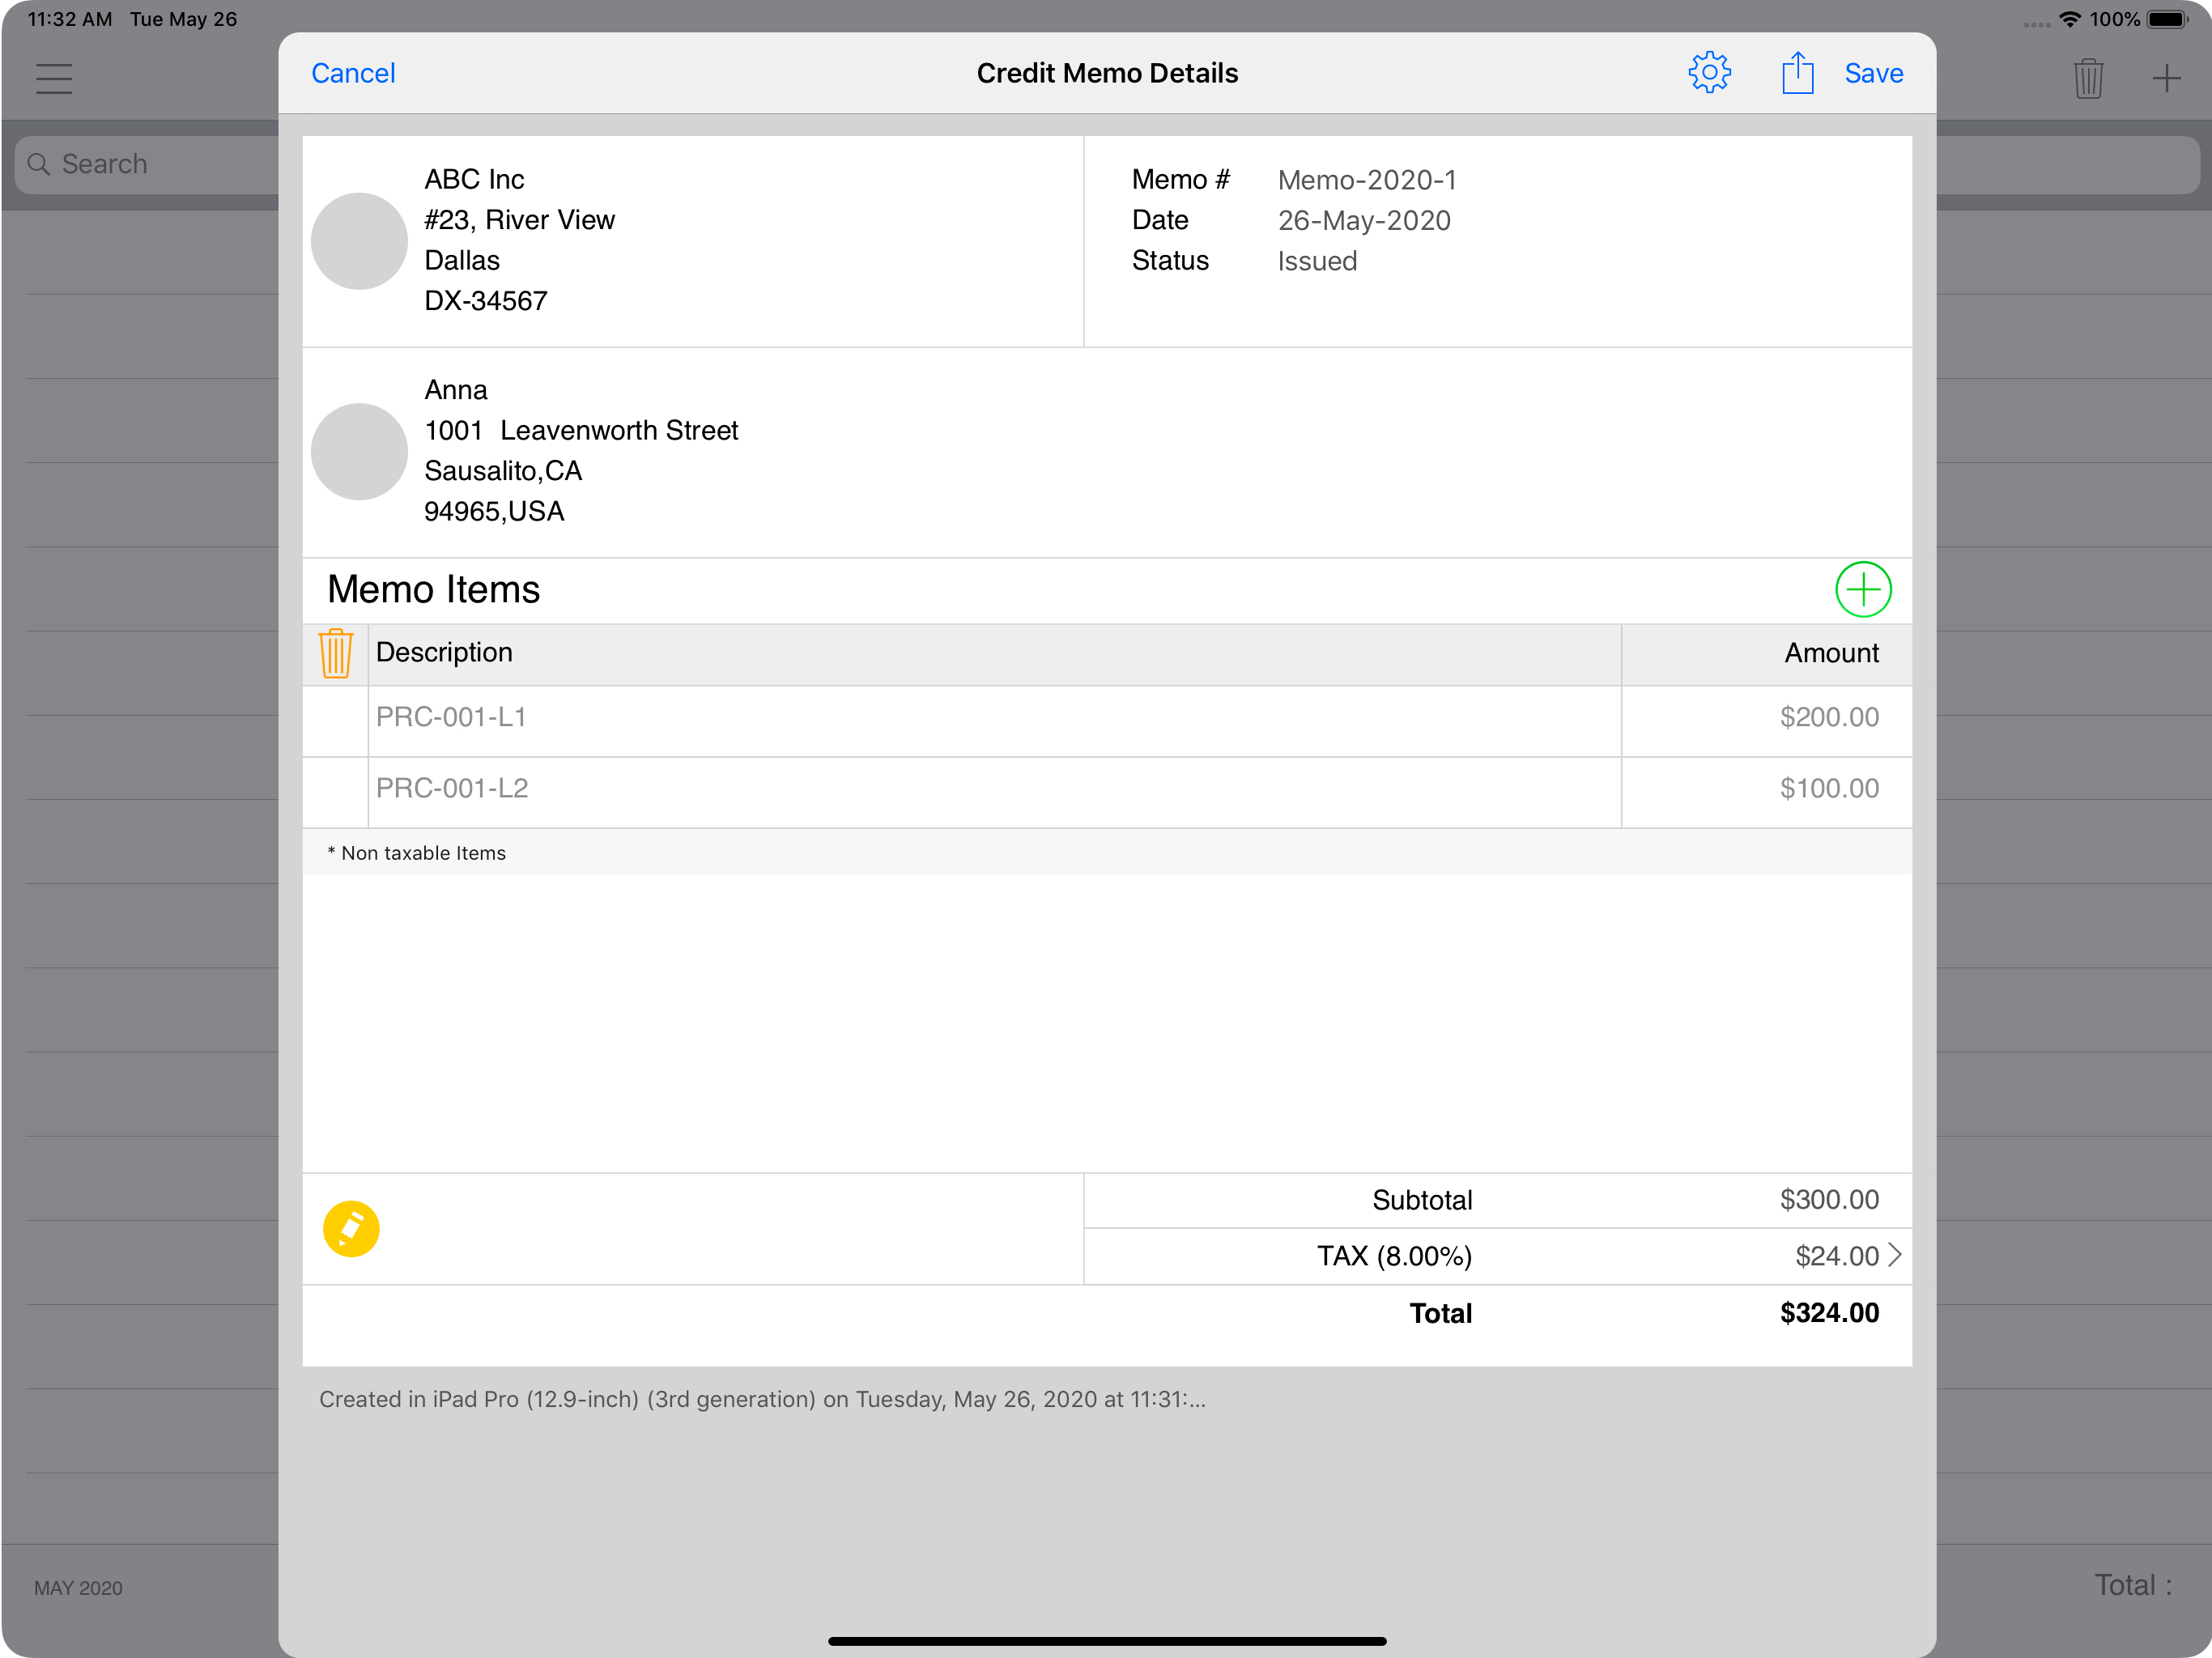This screenshot has width=2212, height=1658.
Task: Tap the Non taxable Items note
Action: [x=416, y=853]
